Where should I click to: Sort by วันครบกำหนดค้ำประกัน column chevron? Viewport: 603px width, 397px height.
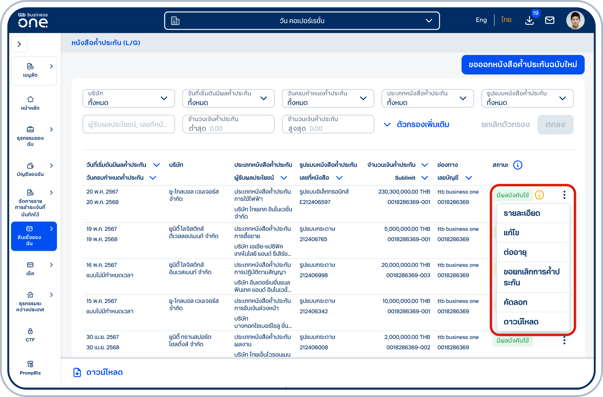point(153,178)
